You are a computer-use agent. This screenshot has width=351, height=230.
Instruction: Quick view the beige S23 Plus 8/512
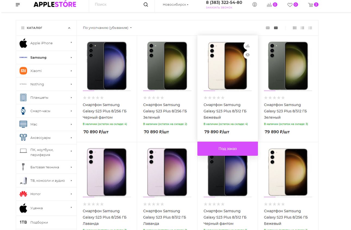247,55
